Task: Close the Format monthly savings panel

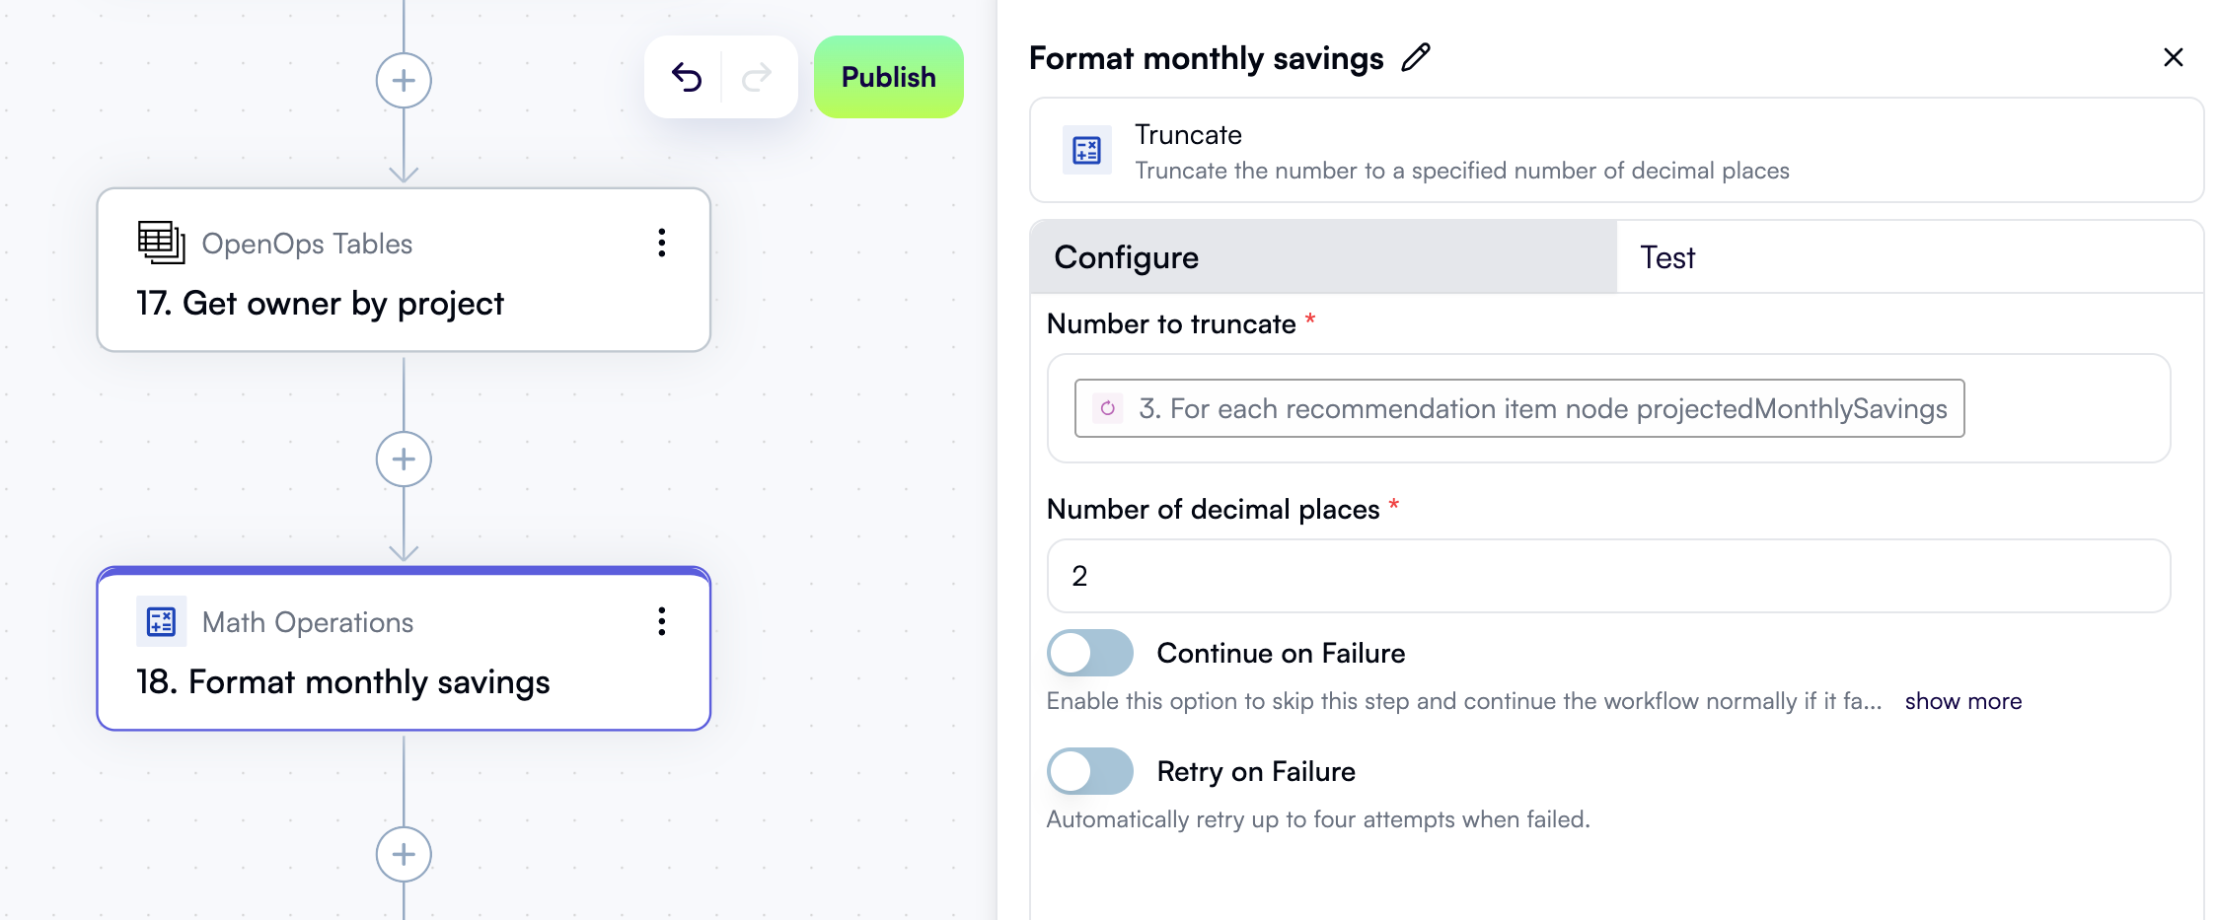Action: tap(2174, 57)
